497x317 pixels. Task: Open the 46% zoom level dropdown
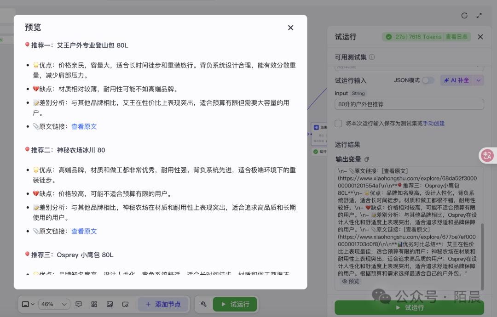[x=54, y=304]
